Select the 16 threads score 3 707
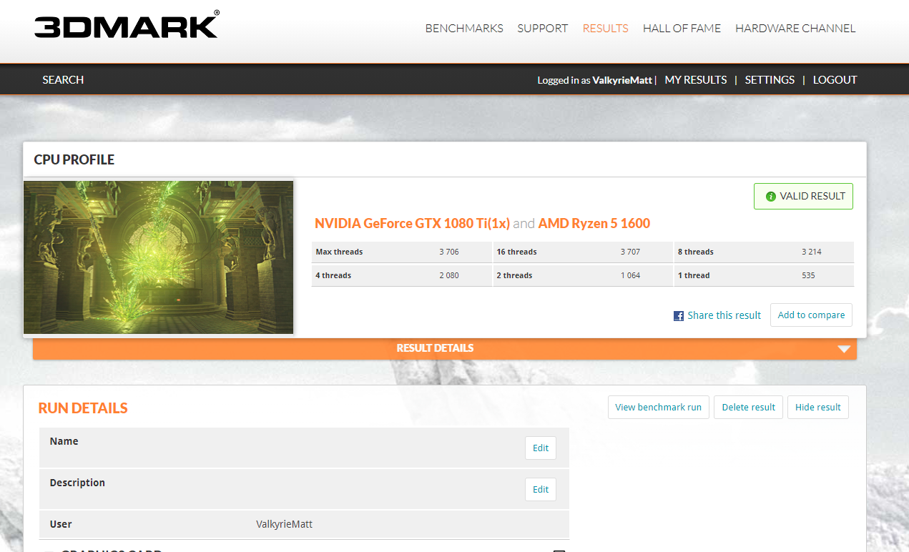The width and height of the screenshot is (909, 552). [x=631, y=252]
